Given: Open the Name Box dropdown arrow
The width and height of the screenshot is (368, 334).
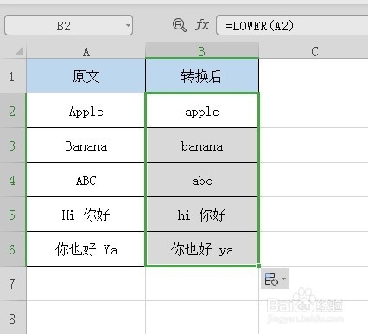Looking at the screenshot, I should tap(128, 25).
